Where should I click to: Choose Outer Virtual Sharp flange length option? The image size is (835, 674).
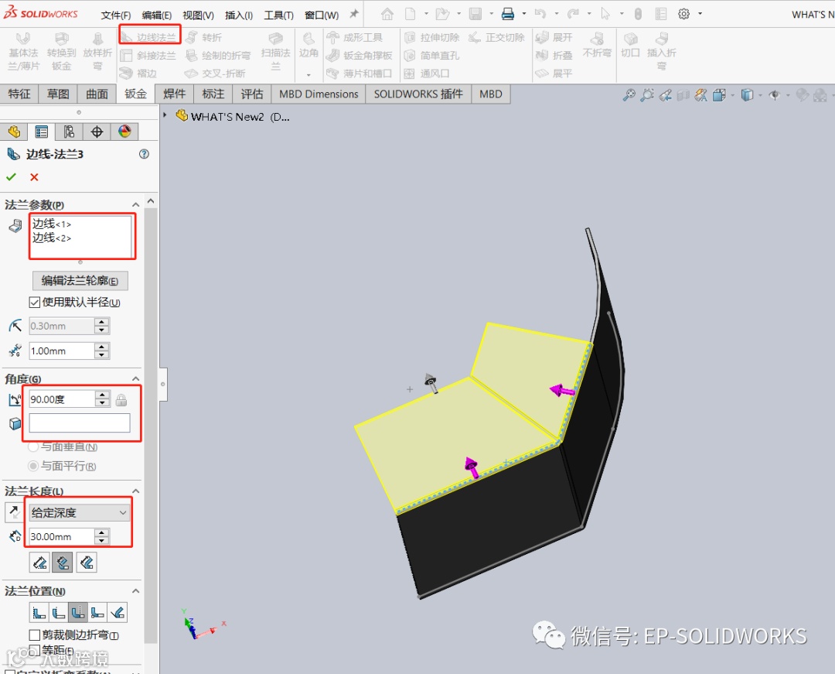point(40,563)
